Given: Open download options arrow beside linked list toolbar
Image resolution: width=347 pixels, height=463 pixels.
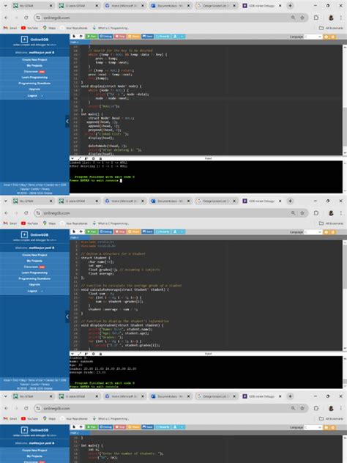Looking at the screenshot, I should tap(182, 37).
